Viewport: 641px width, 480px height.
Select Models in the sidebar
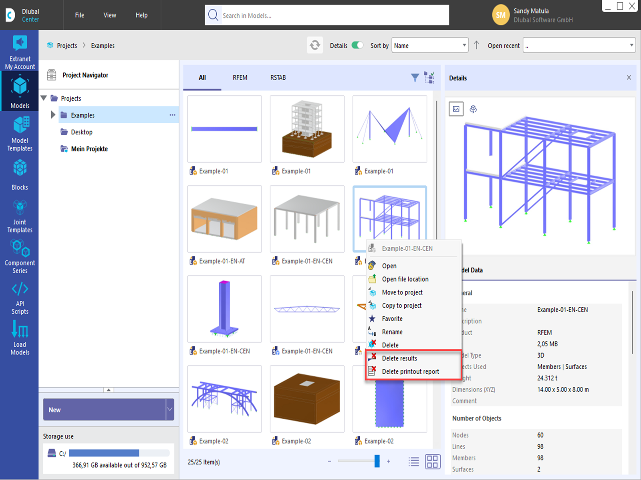(19, 92)
